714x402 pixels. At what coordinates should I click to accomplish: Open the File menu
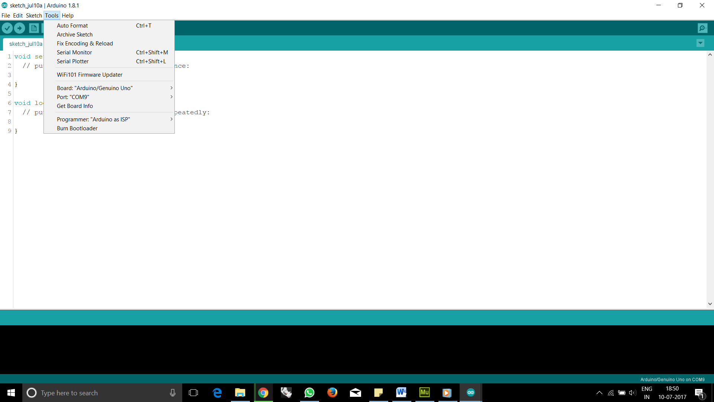click(x=6, y=16)
